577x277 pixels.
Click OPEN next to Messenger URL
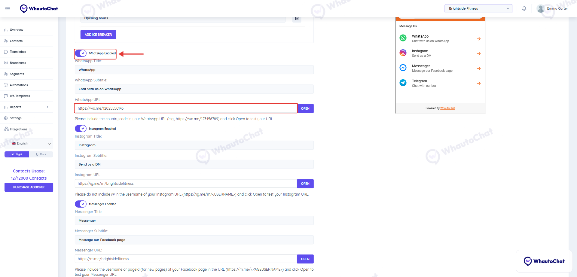305,259
